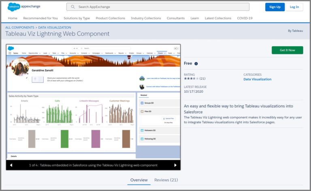311x191 pixels.
Task: Click the info icon beside Free
Action: click(196, 64)
